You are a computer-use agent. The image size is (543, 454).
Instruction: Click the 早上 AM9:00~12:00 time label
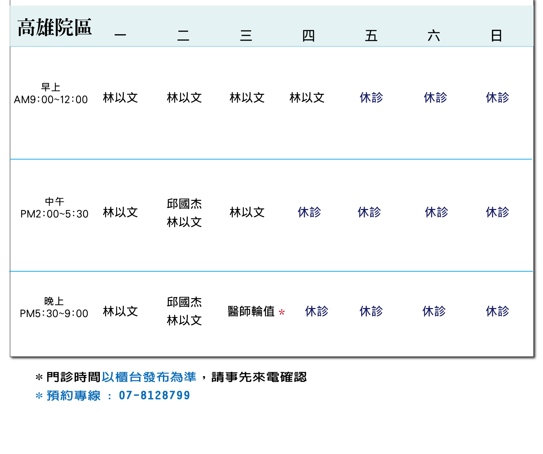click(x=51, y=94)
